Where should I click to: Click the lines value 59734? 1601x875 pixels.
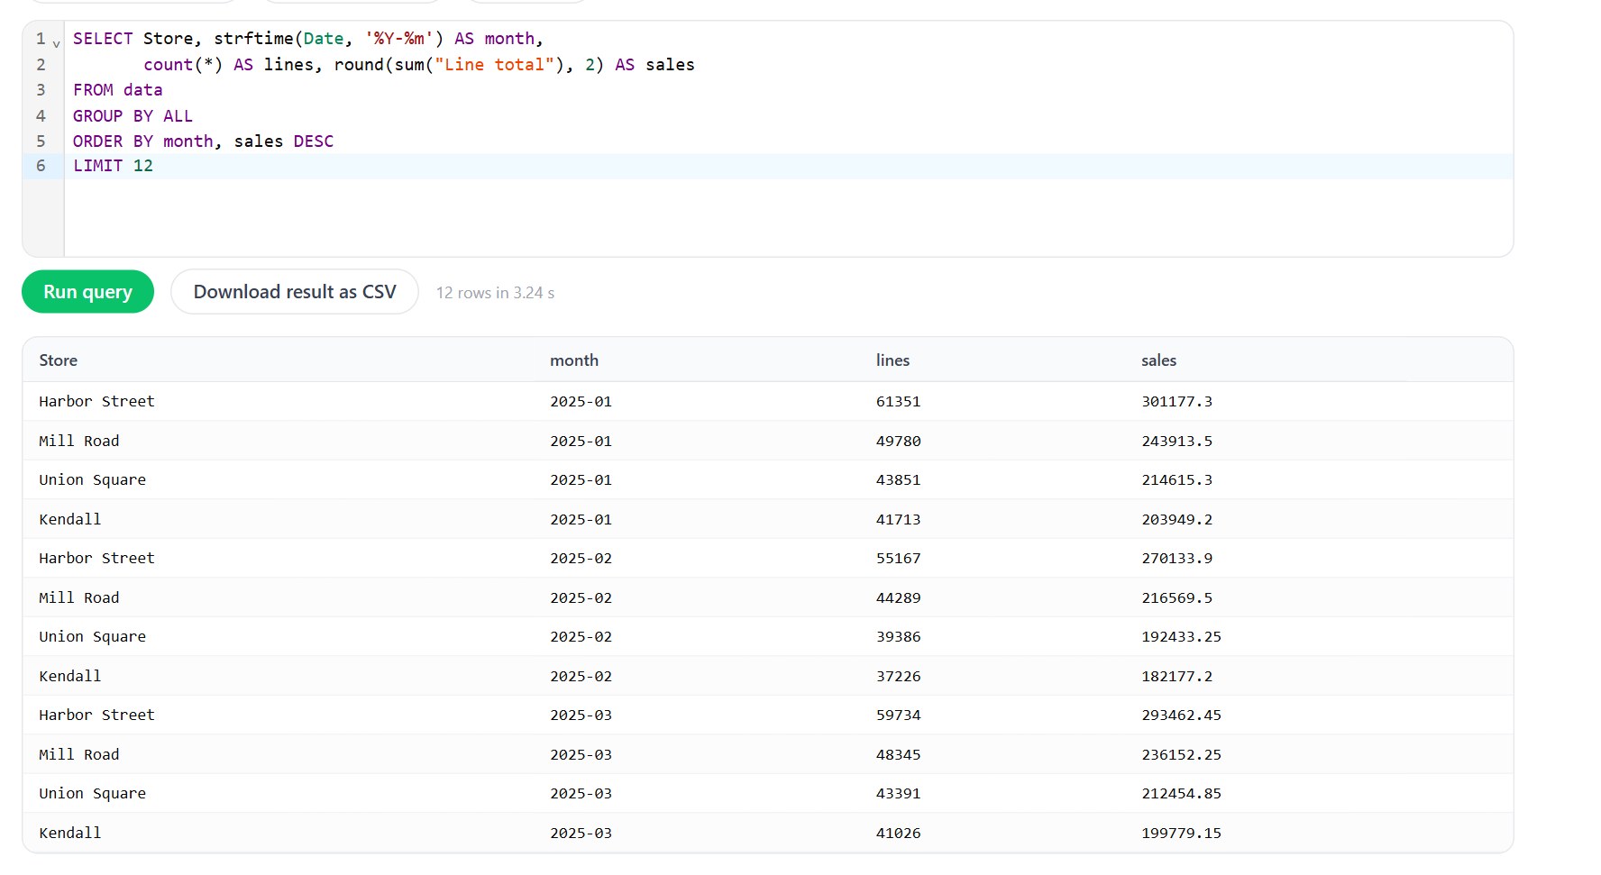898,715
